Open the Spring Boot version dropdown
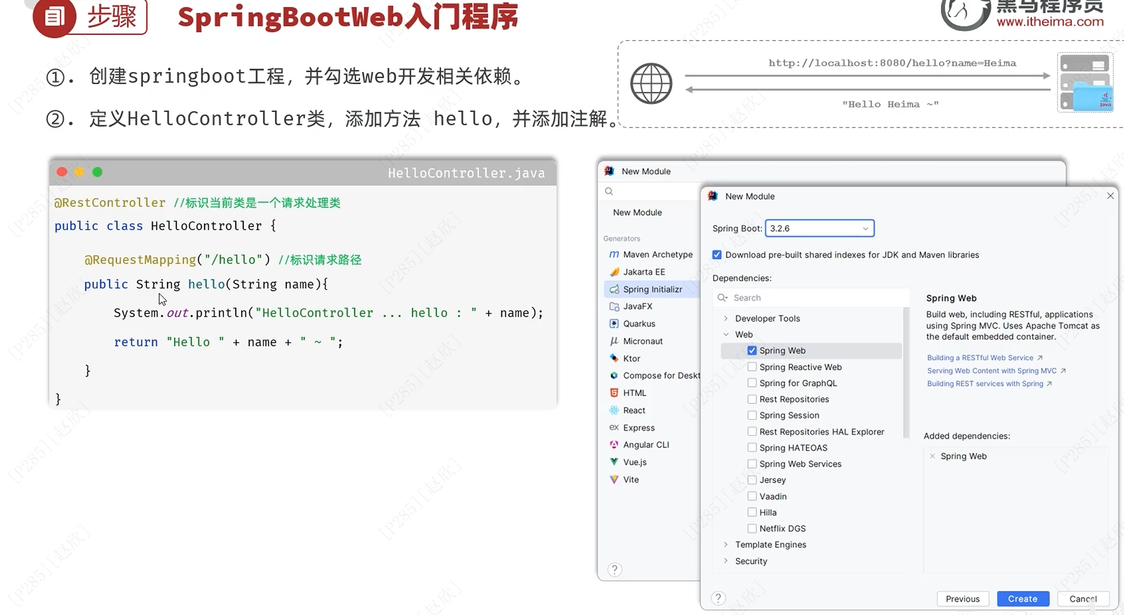 point(819,228)
